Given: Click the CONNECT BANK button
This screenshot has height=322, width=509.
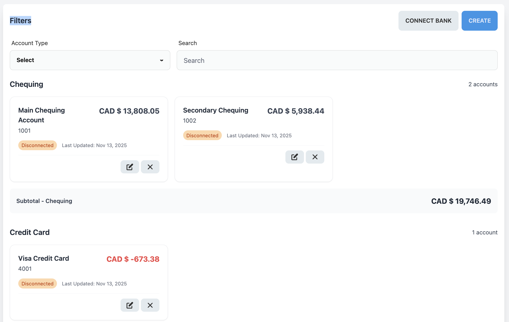Looking at the screenshot, I should pyautogui.click(x=428, y=21).
